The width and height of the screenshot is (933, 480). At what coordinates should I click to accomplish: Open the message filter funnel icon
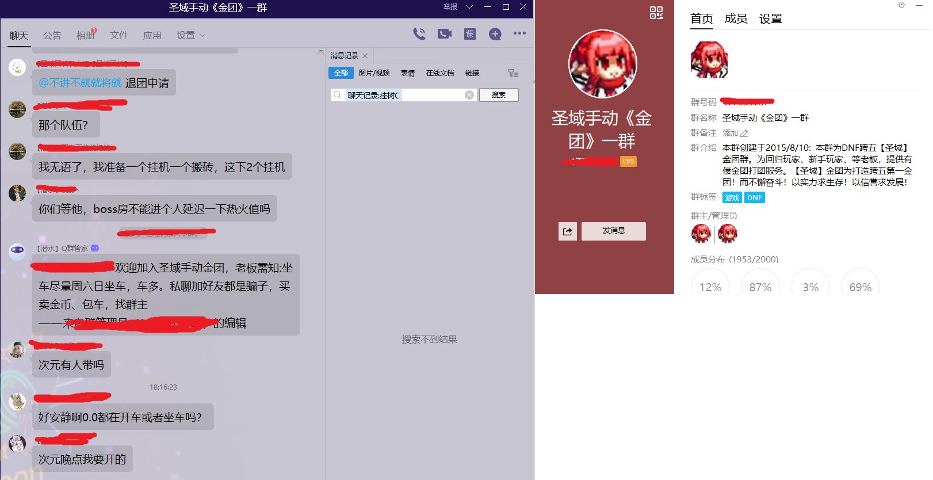pos(513,73)
